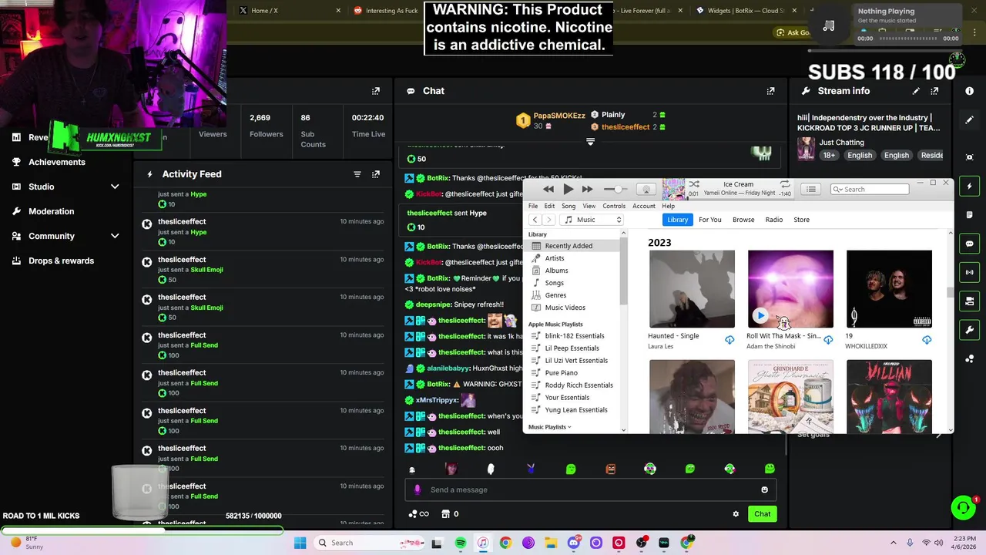Toggle the lightning bolt sidebar widget
The height and width of the screenshot is (555, 986).
(969, 186)
